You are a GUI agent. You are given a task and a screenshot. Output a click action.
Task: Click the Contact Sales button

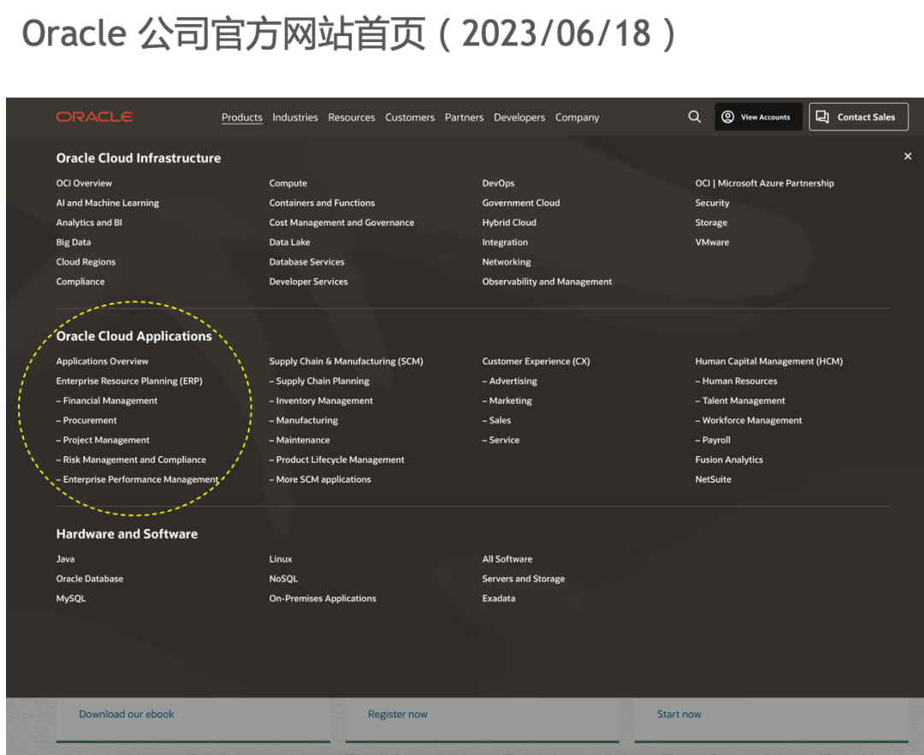pyautogui.click(x=859, y=116)
